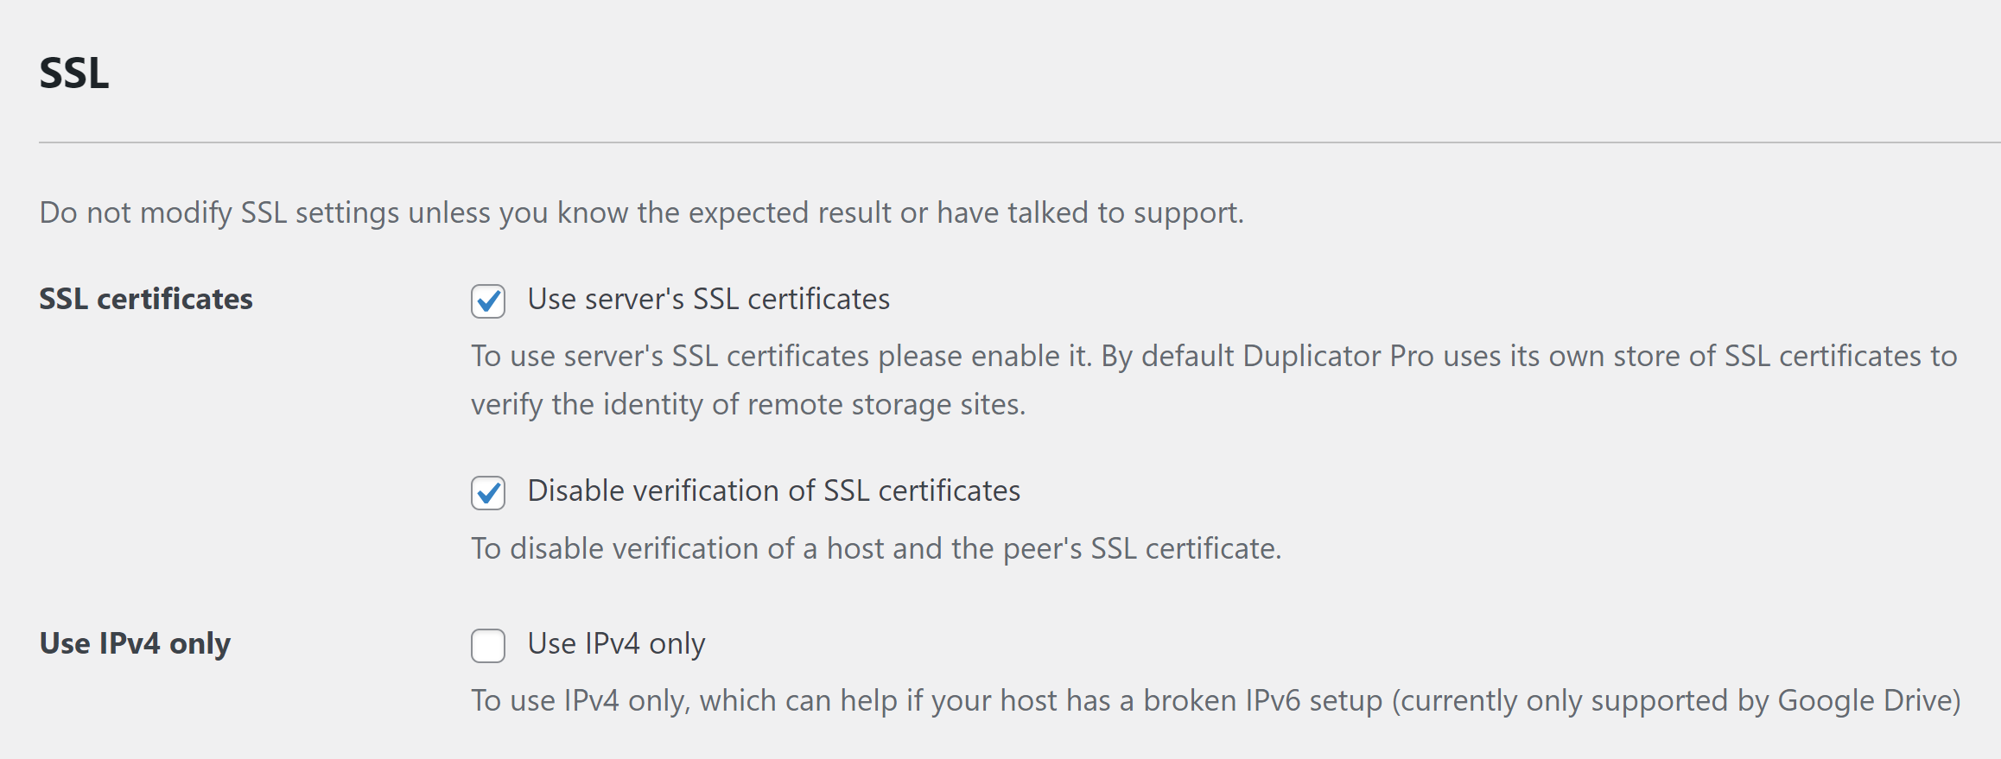Click the description about the broken IPv6 setup
The height and width of the screenshot is (759, 2001).
click(x=1216, y=700)
